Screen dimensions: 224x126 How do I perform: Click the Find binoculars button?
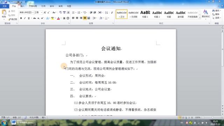pos(216,11)
